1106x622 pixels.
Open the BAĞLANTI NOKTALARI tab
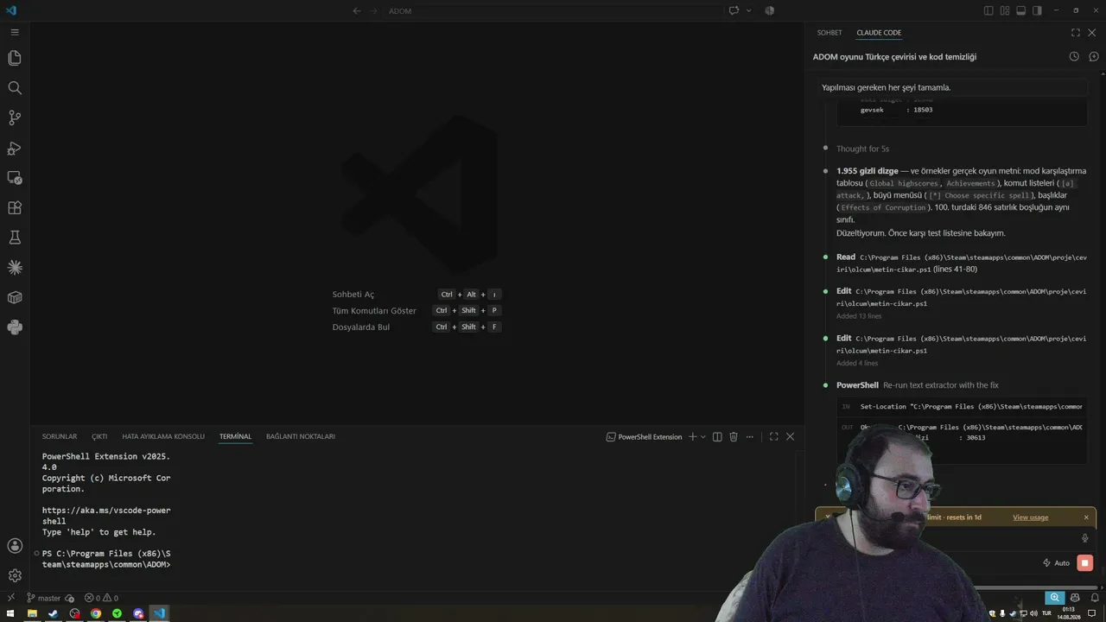(x=301, y=437)
